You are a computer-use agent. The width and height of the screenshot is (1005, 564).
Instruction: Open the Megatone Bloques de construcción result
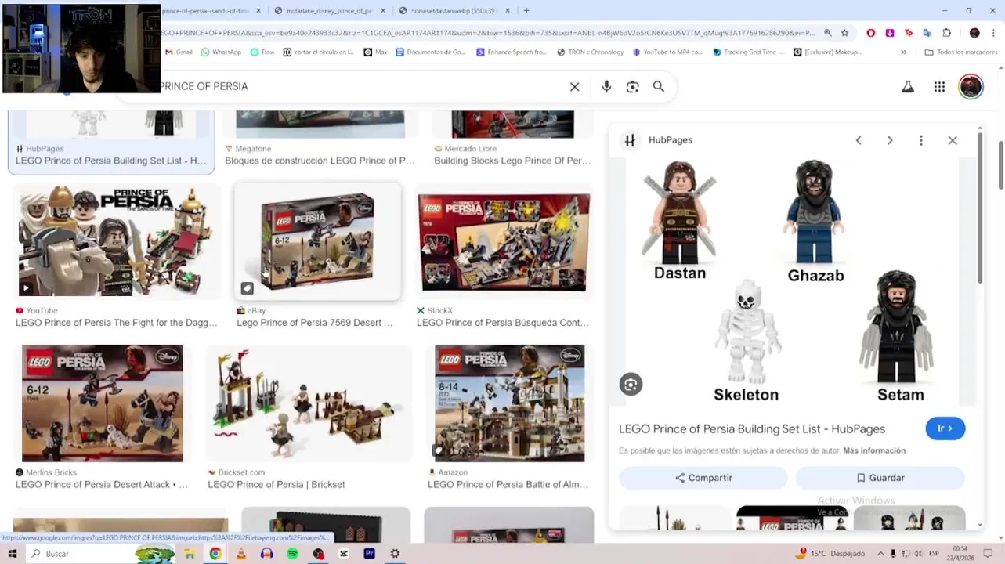coord(320,161)
